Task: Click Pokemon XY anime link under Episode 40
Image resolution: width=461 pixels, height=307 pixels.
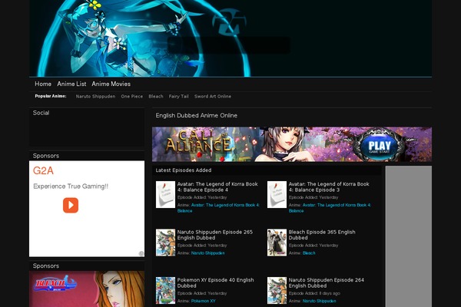Action: (x=203, y=301)
